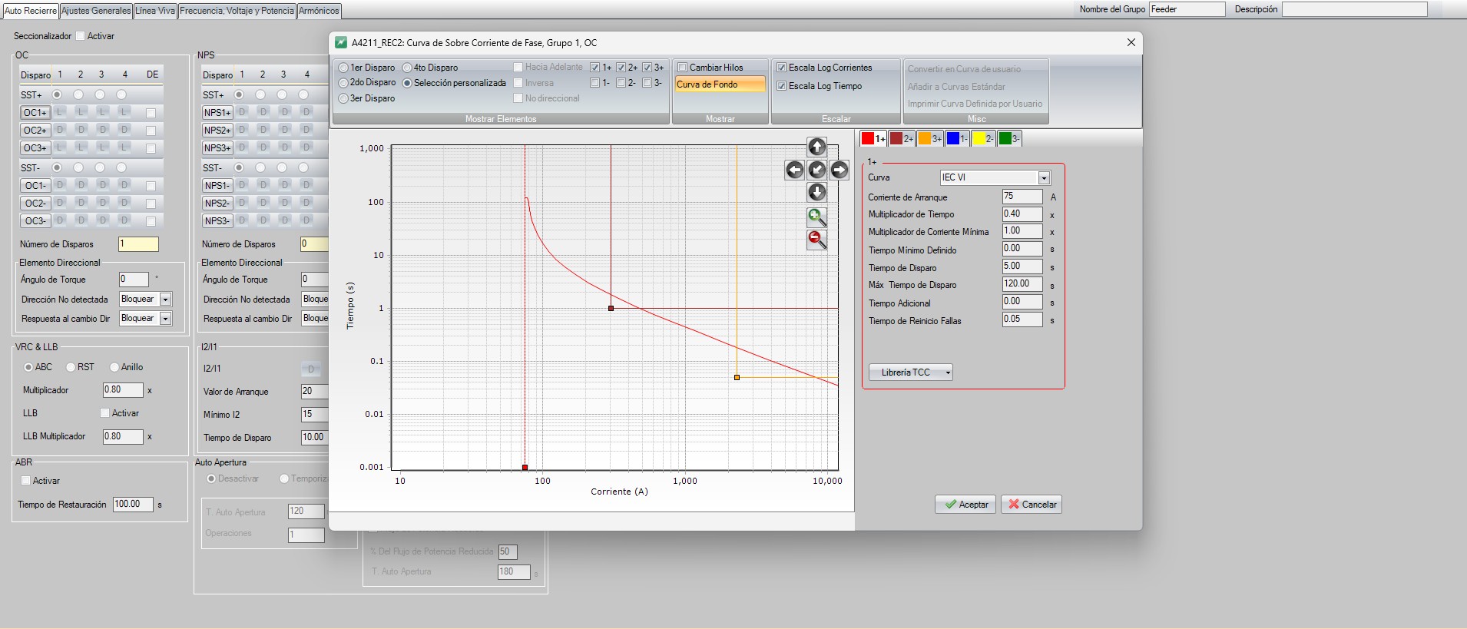Select the 1- blue curve tab
This screenshot has width=1467, height=629.
pos(958,138)
